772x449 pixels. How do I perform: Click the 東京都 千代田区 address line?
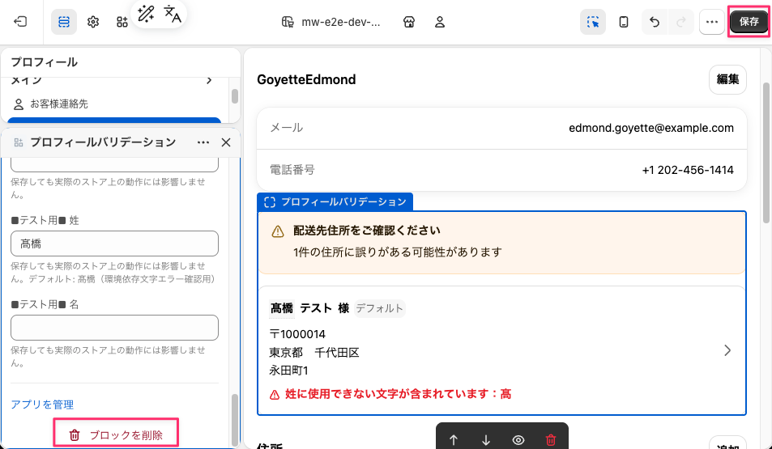314,353
